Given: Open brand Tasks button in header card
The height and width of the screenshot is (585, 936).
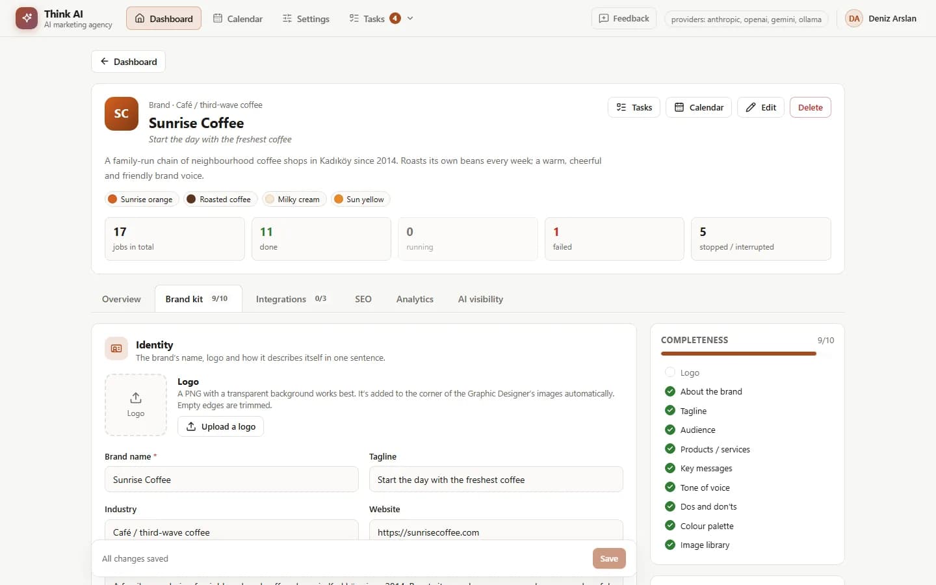Looking at the screenshot, I should (x=634, y=107).
